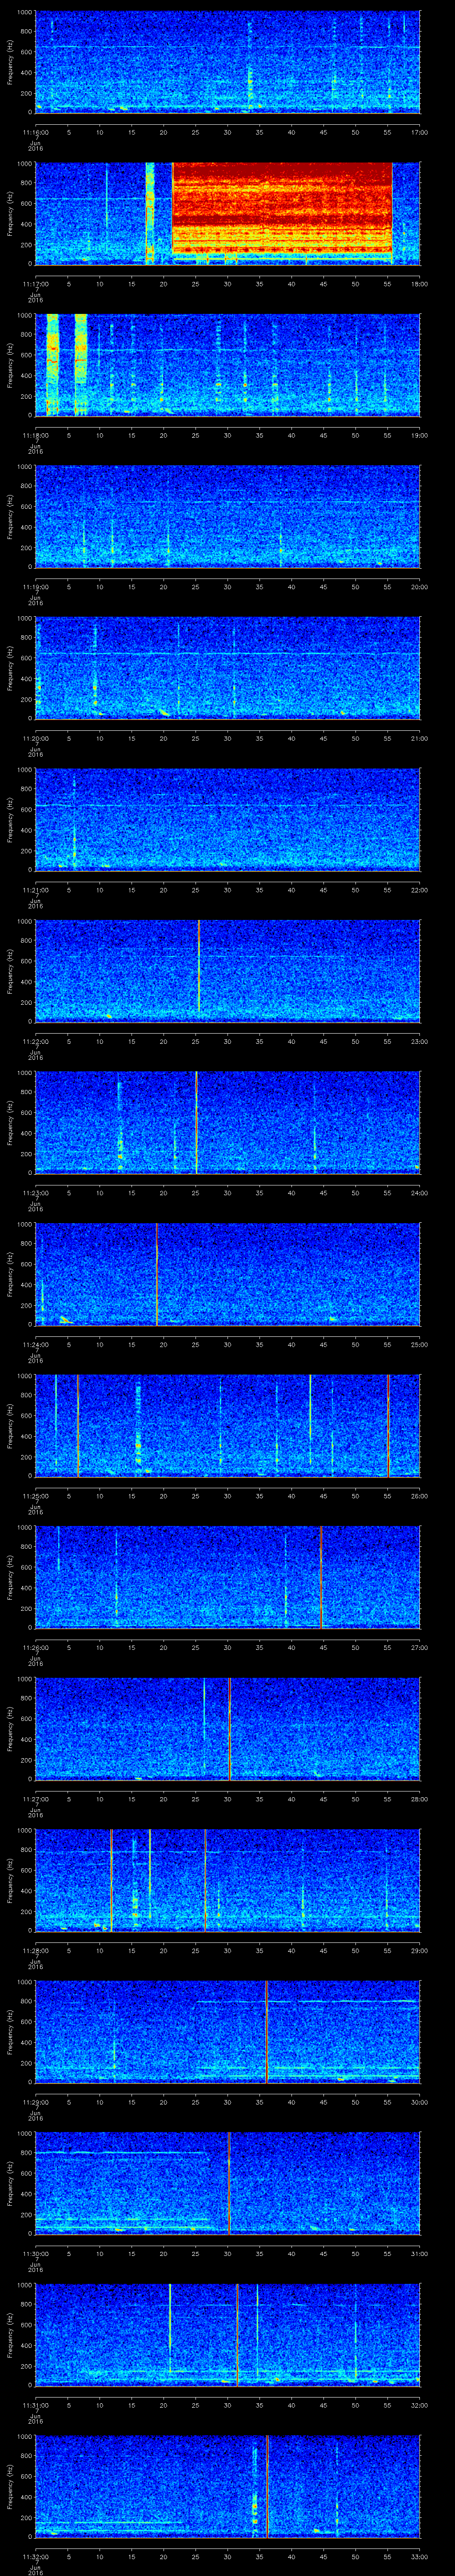Click the spectrogram panel starting at 11:27:00
Image resolution: width=455 pixels, height=2576 pixels.
(x=228, y=1729)
